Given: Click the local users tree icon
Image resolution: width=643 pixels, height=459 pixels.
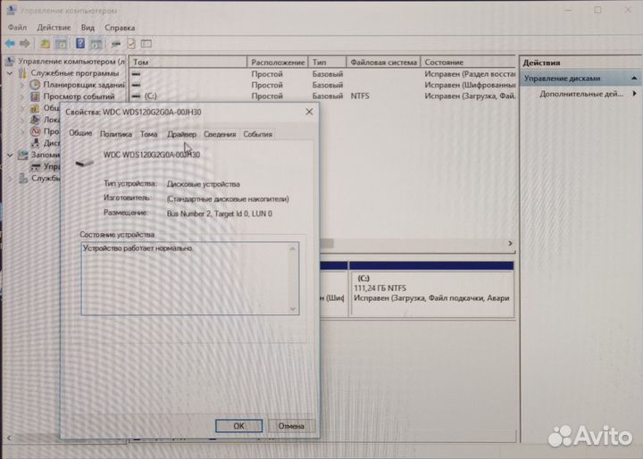Looking at the screenshot, I should [x=35, y=120].
